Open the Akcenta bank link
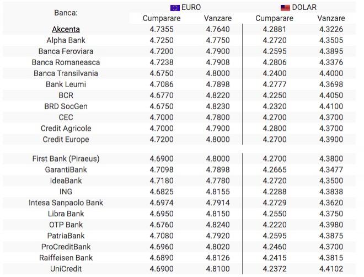Viewport: 364px width, 277px height. 66,29
